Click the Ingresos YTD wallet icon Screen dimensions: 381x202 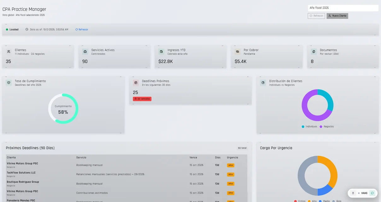[x=161, y=51]
